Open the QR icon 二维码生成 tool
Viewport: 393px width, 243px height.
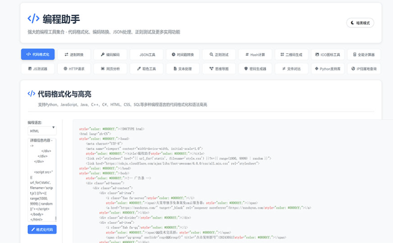tap(292, 55)
